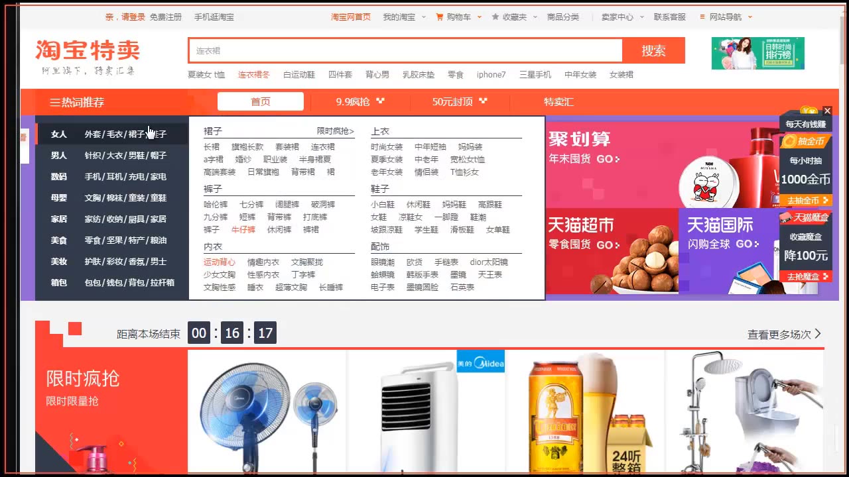Click the 旗袍长款 link under 裙子
The image size is (849, 477).
point(247,147)
